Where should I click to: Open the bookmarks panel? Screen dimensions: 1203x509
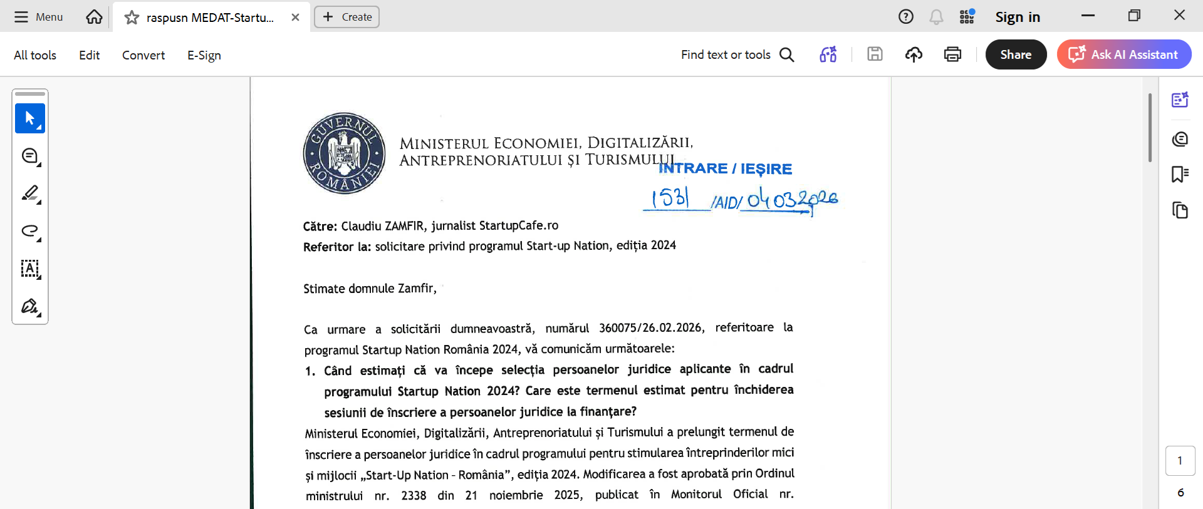pyautogui.click(x=1180, y=174)
